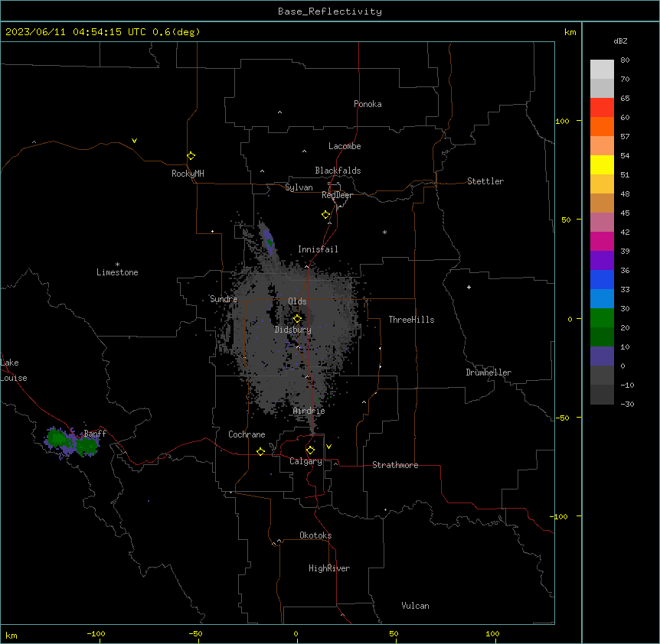Click the Ponoka city label
Viewport: 660px width, 644px height.
368,104
